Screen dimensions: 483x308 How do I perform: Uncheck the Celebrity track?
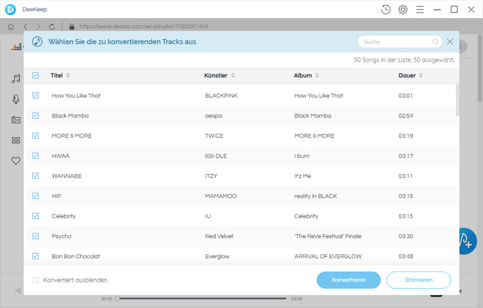pyautogui.click(x=35, y=216)
